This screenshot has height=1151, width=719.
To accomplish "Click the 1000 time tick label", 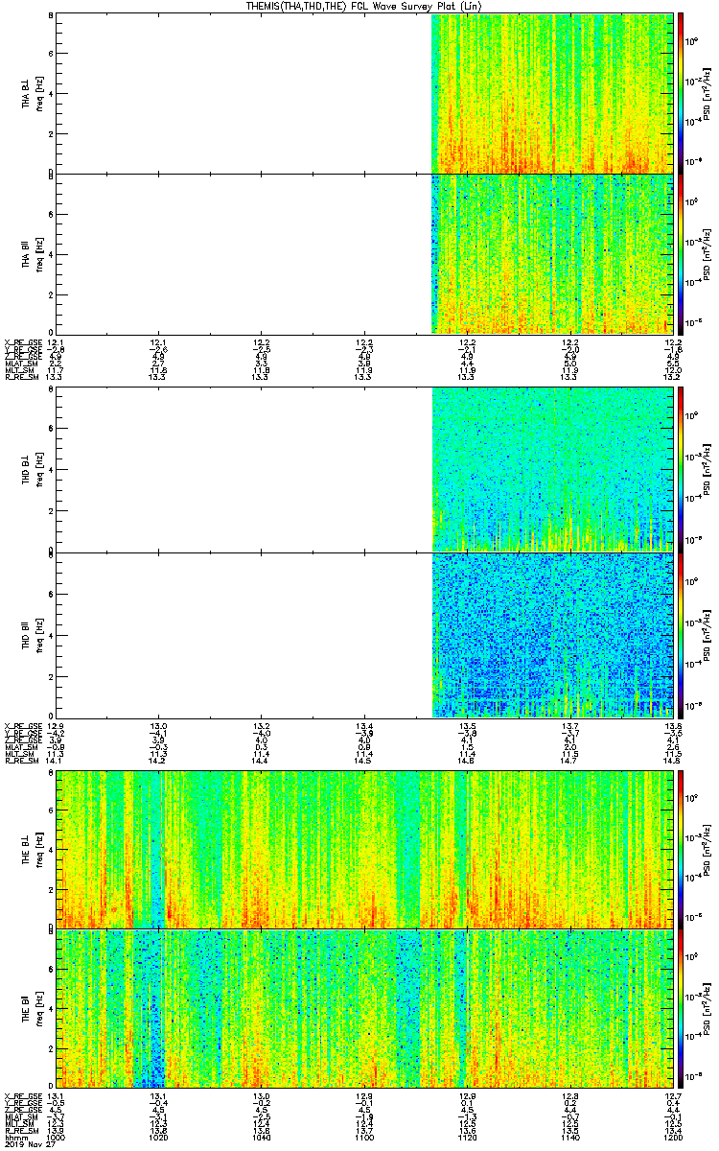I will [x=56, y=1136].
